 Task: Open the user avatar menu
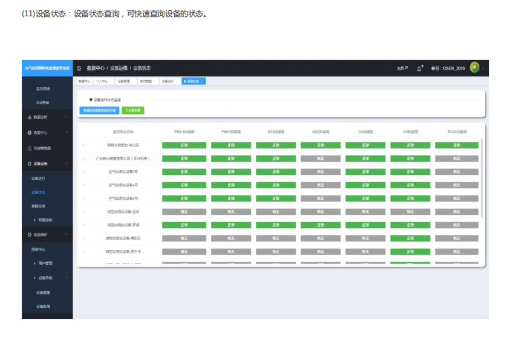pos(474,68)
